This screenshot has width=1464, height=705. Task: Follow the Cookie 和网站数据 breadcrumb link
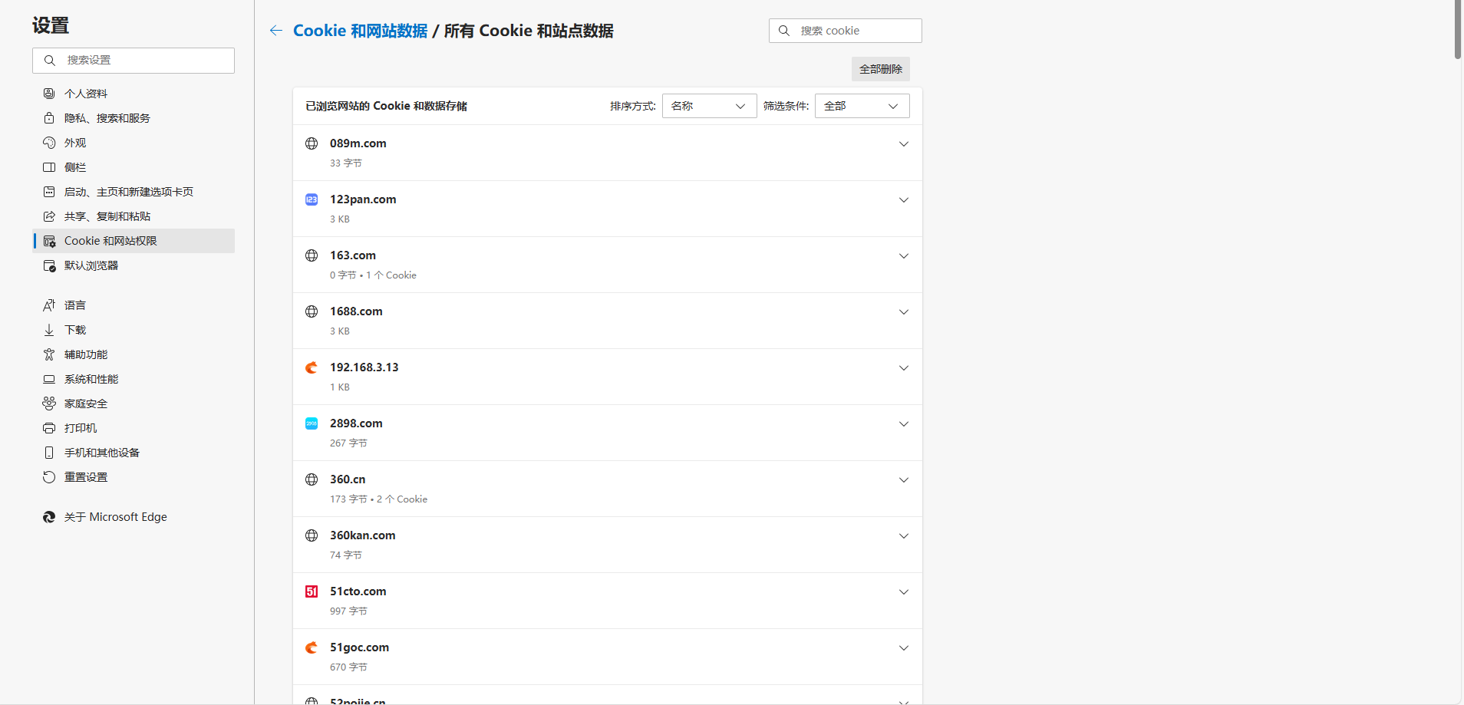pyautogui.click(x=361, y=31)
